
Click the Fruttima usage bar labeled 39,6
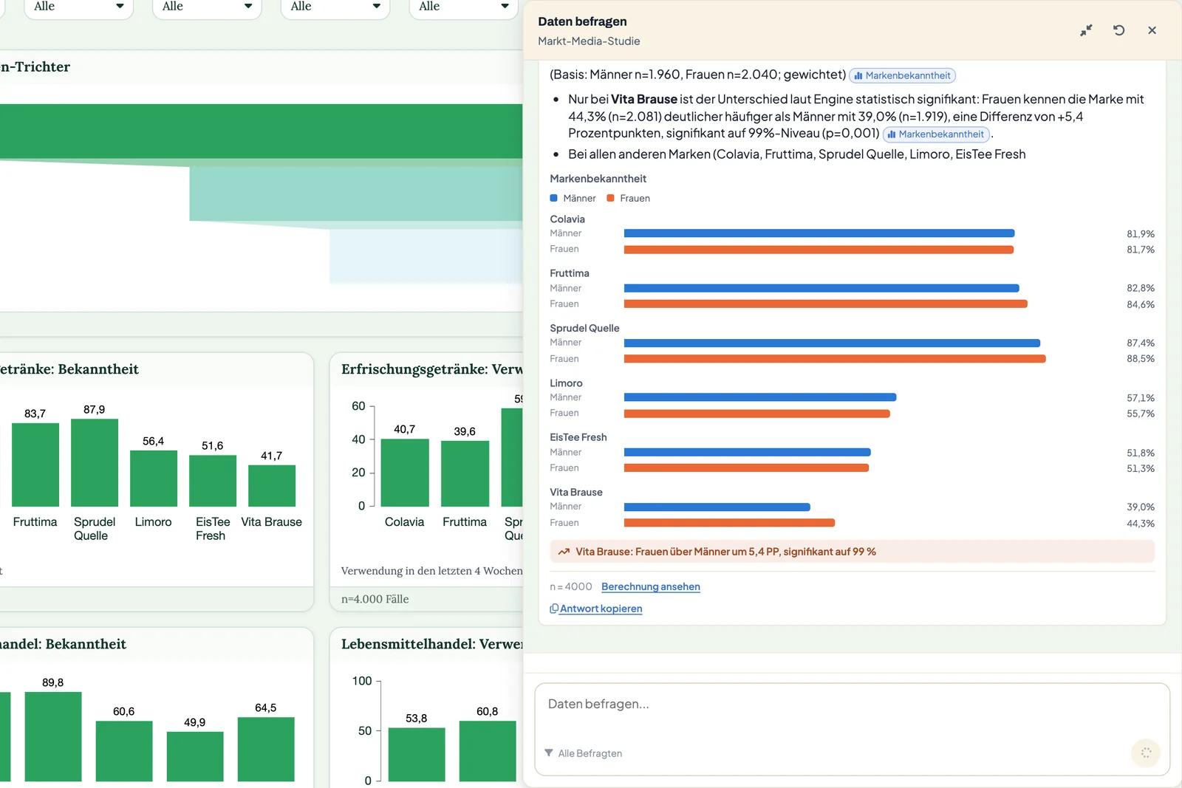pos(465,473)
